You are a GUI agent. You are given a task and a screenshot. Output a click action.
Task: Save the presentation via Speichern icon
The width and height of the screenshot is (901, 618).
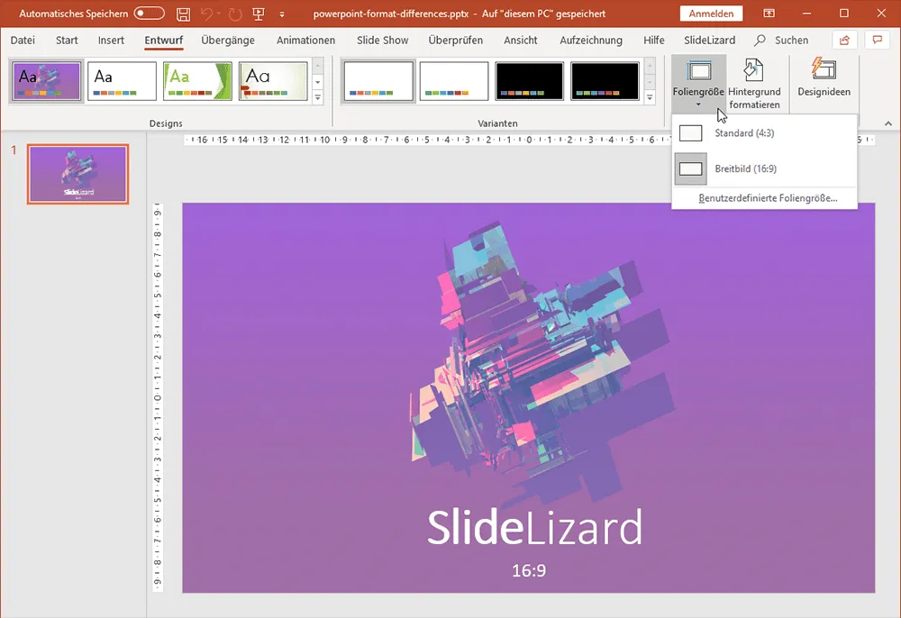183,14
